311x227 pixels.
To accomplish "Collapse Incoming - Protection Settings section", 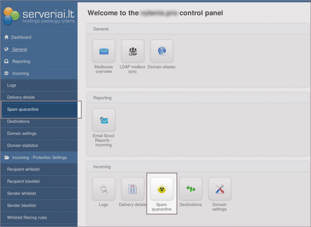I will click(39, 157).
